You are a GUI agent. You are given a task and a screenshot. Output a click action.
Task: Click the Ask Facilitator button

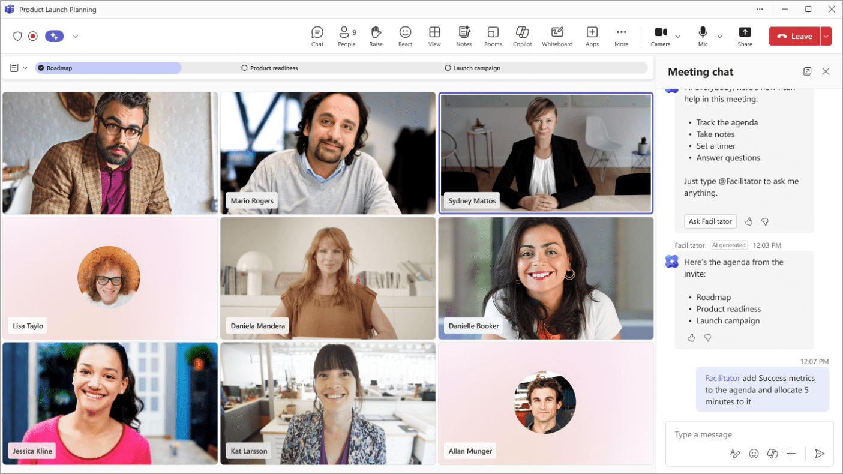click(710, 221)
